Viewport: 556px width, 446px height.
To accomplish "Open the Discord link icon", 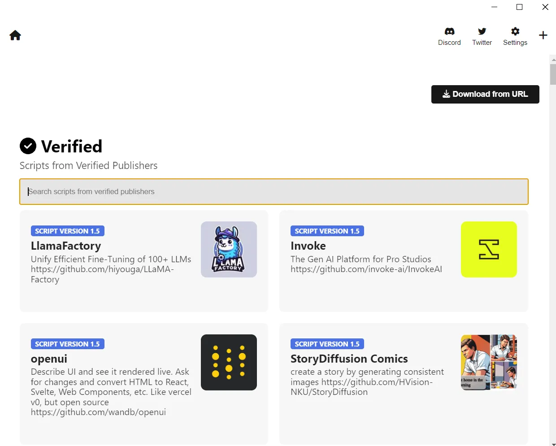I will (449, 31).
